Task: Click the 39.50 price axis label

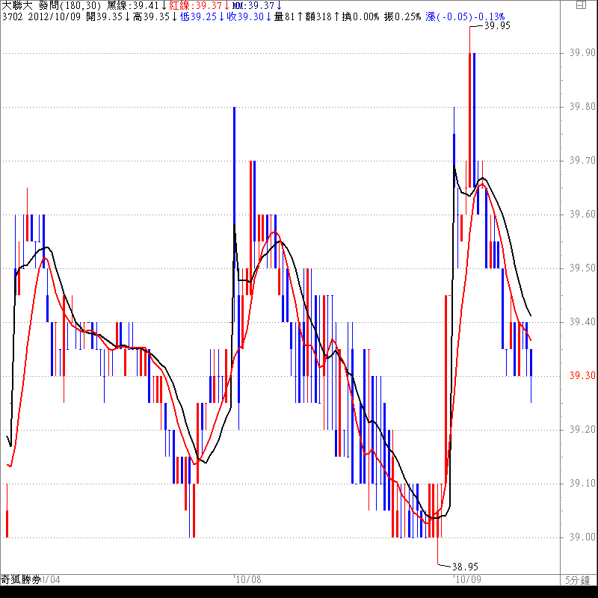Action: (x=582, y=268)
